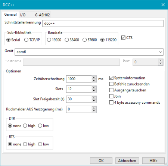Uncheck Systeminformation option

point(111,78)
